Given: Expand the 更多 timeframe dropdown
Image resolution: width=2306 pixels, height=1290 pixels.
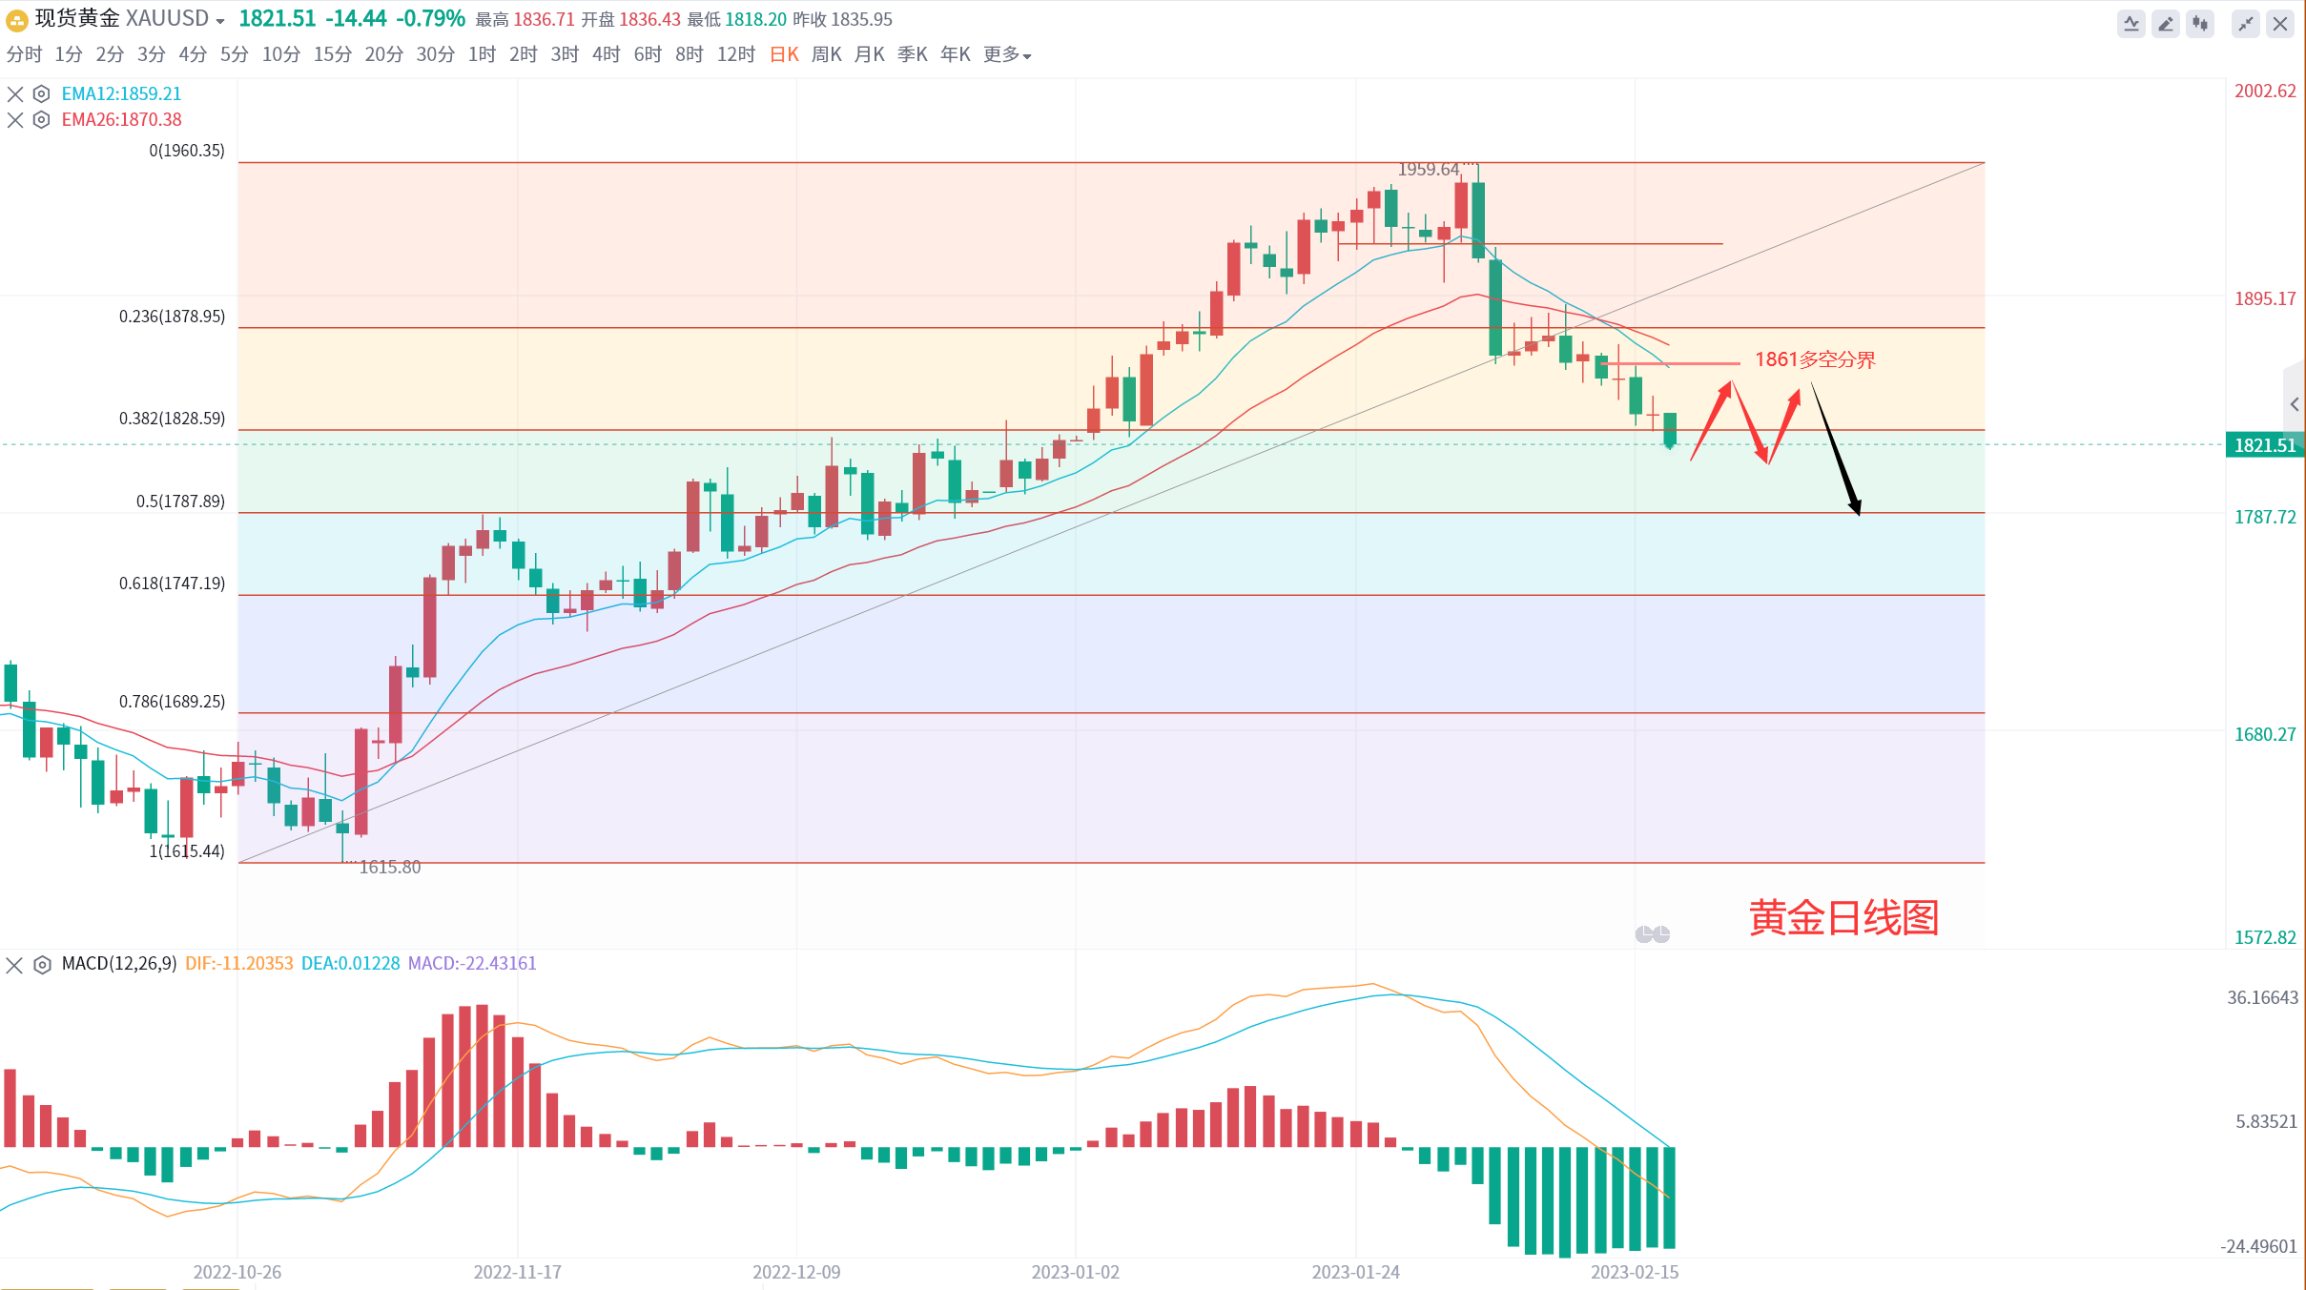Looking at the screenshot, I should coord(1007,54).
